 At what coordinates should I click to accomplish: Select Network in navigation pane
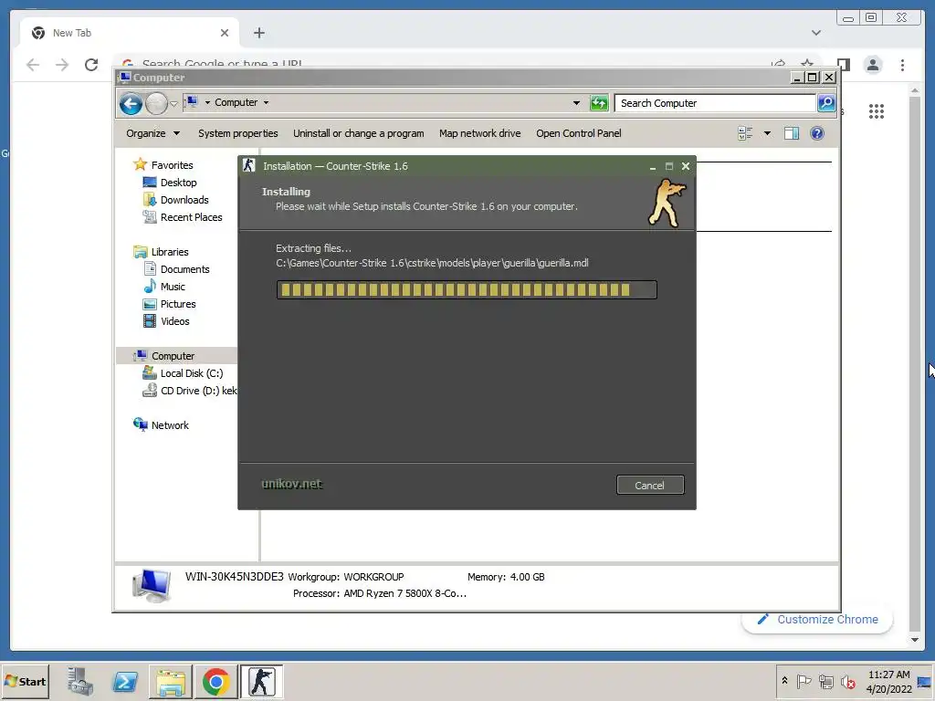161,425
